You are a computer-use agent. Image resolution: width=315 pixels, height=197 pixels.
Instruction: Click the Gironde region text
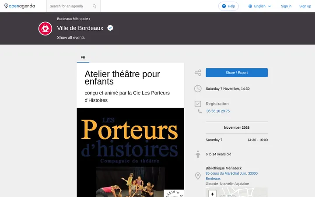click(x=212, y=184)
